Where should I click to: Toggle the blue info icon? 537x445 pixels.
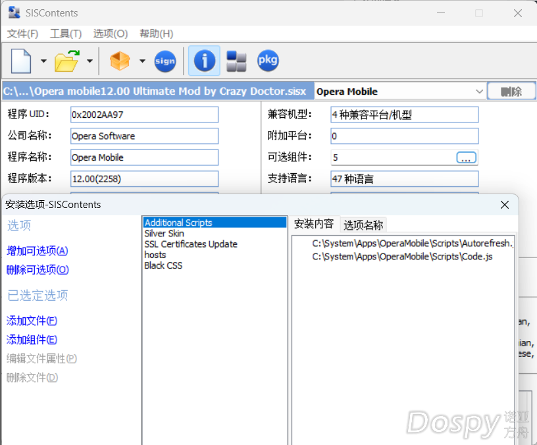[x=205, y=61]
